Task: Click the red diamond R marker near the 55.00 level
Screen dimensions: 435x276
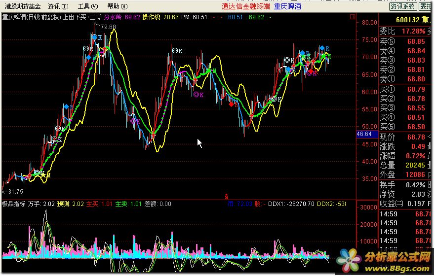Action: pos(234,104)
